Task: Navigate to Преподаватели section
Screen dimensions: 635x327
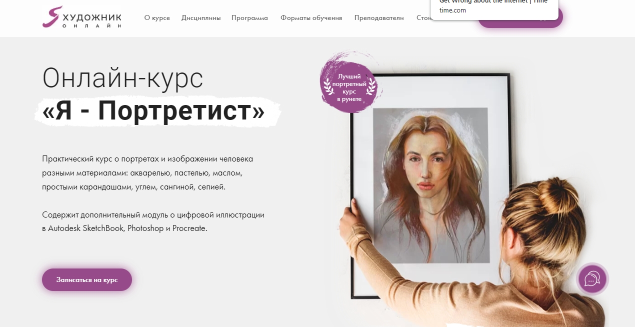Action: point(379,18)
